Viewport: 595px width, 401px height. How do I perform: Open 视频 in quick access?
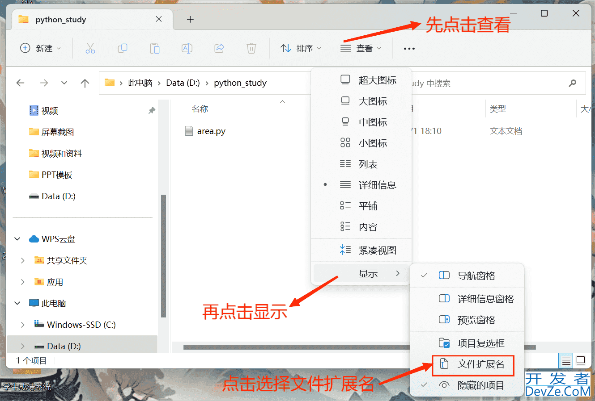[50, 111]
